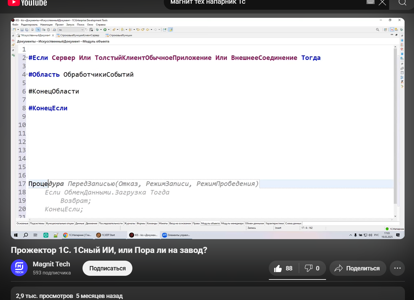Viewport: 414px width, 300px height.
Task: Click the scrollbar down arrow in editor
Action: tap(395, 216)
